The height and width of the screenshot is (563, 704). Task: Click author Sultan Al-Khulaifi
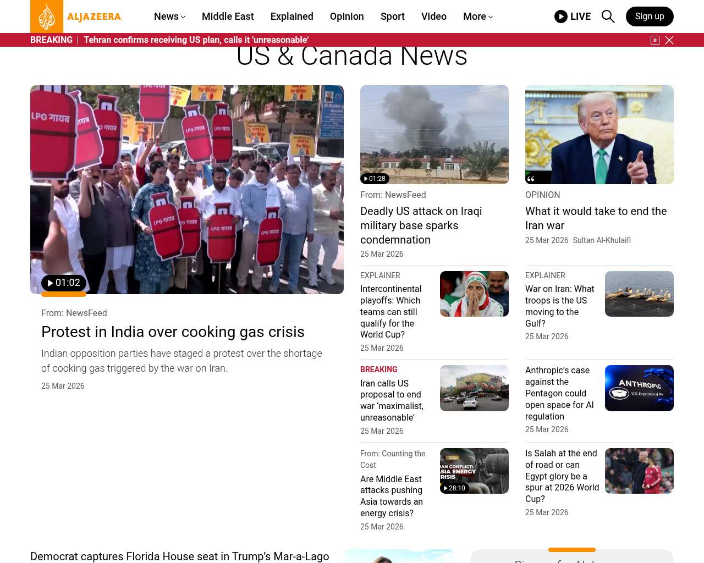602,240
